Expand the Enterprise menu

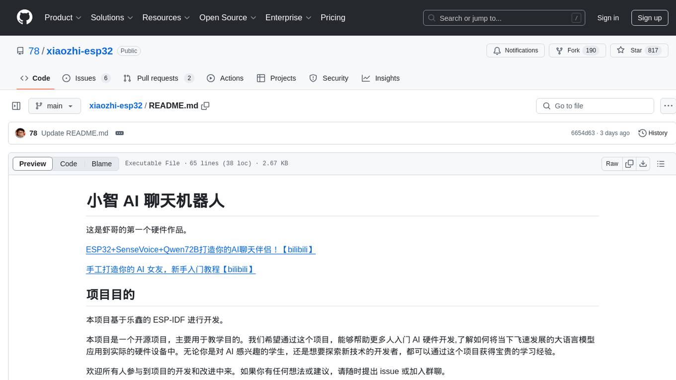288,17
